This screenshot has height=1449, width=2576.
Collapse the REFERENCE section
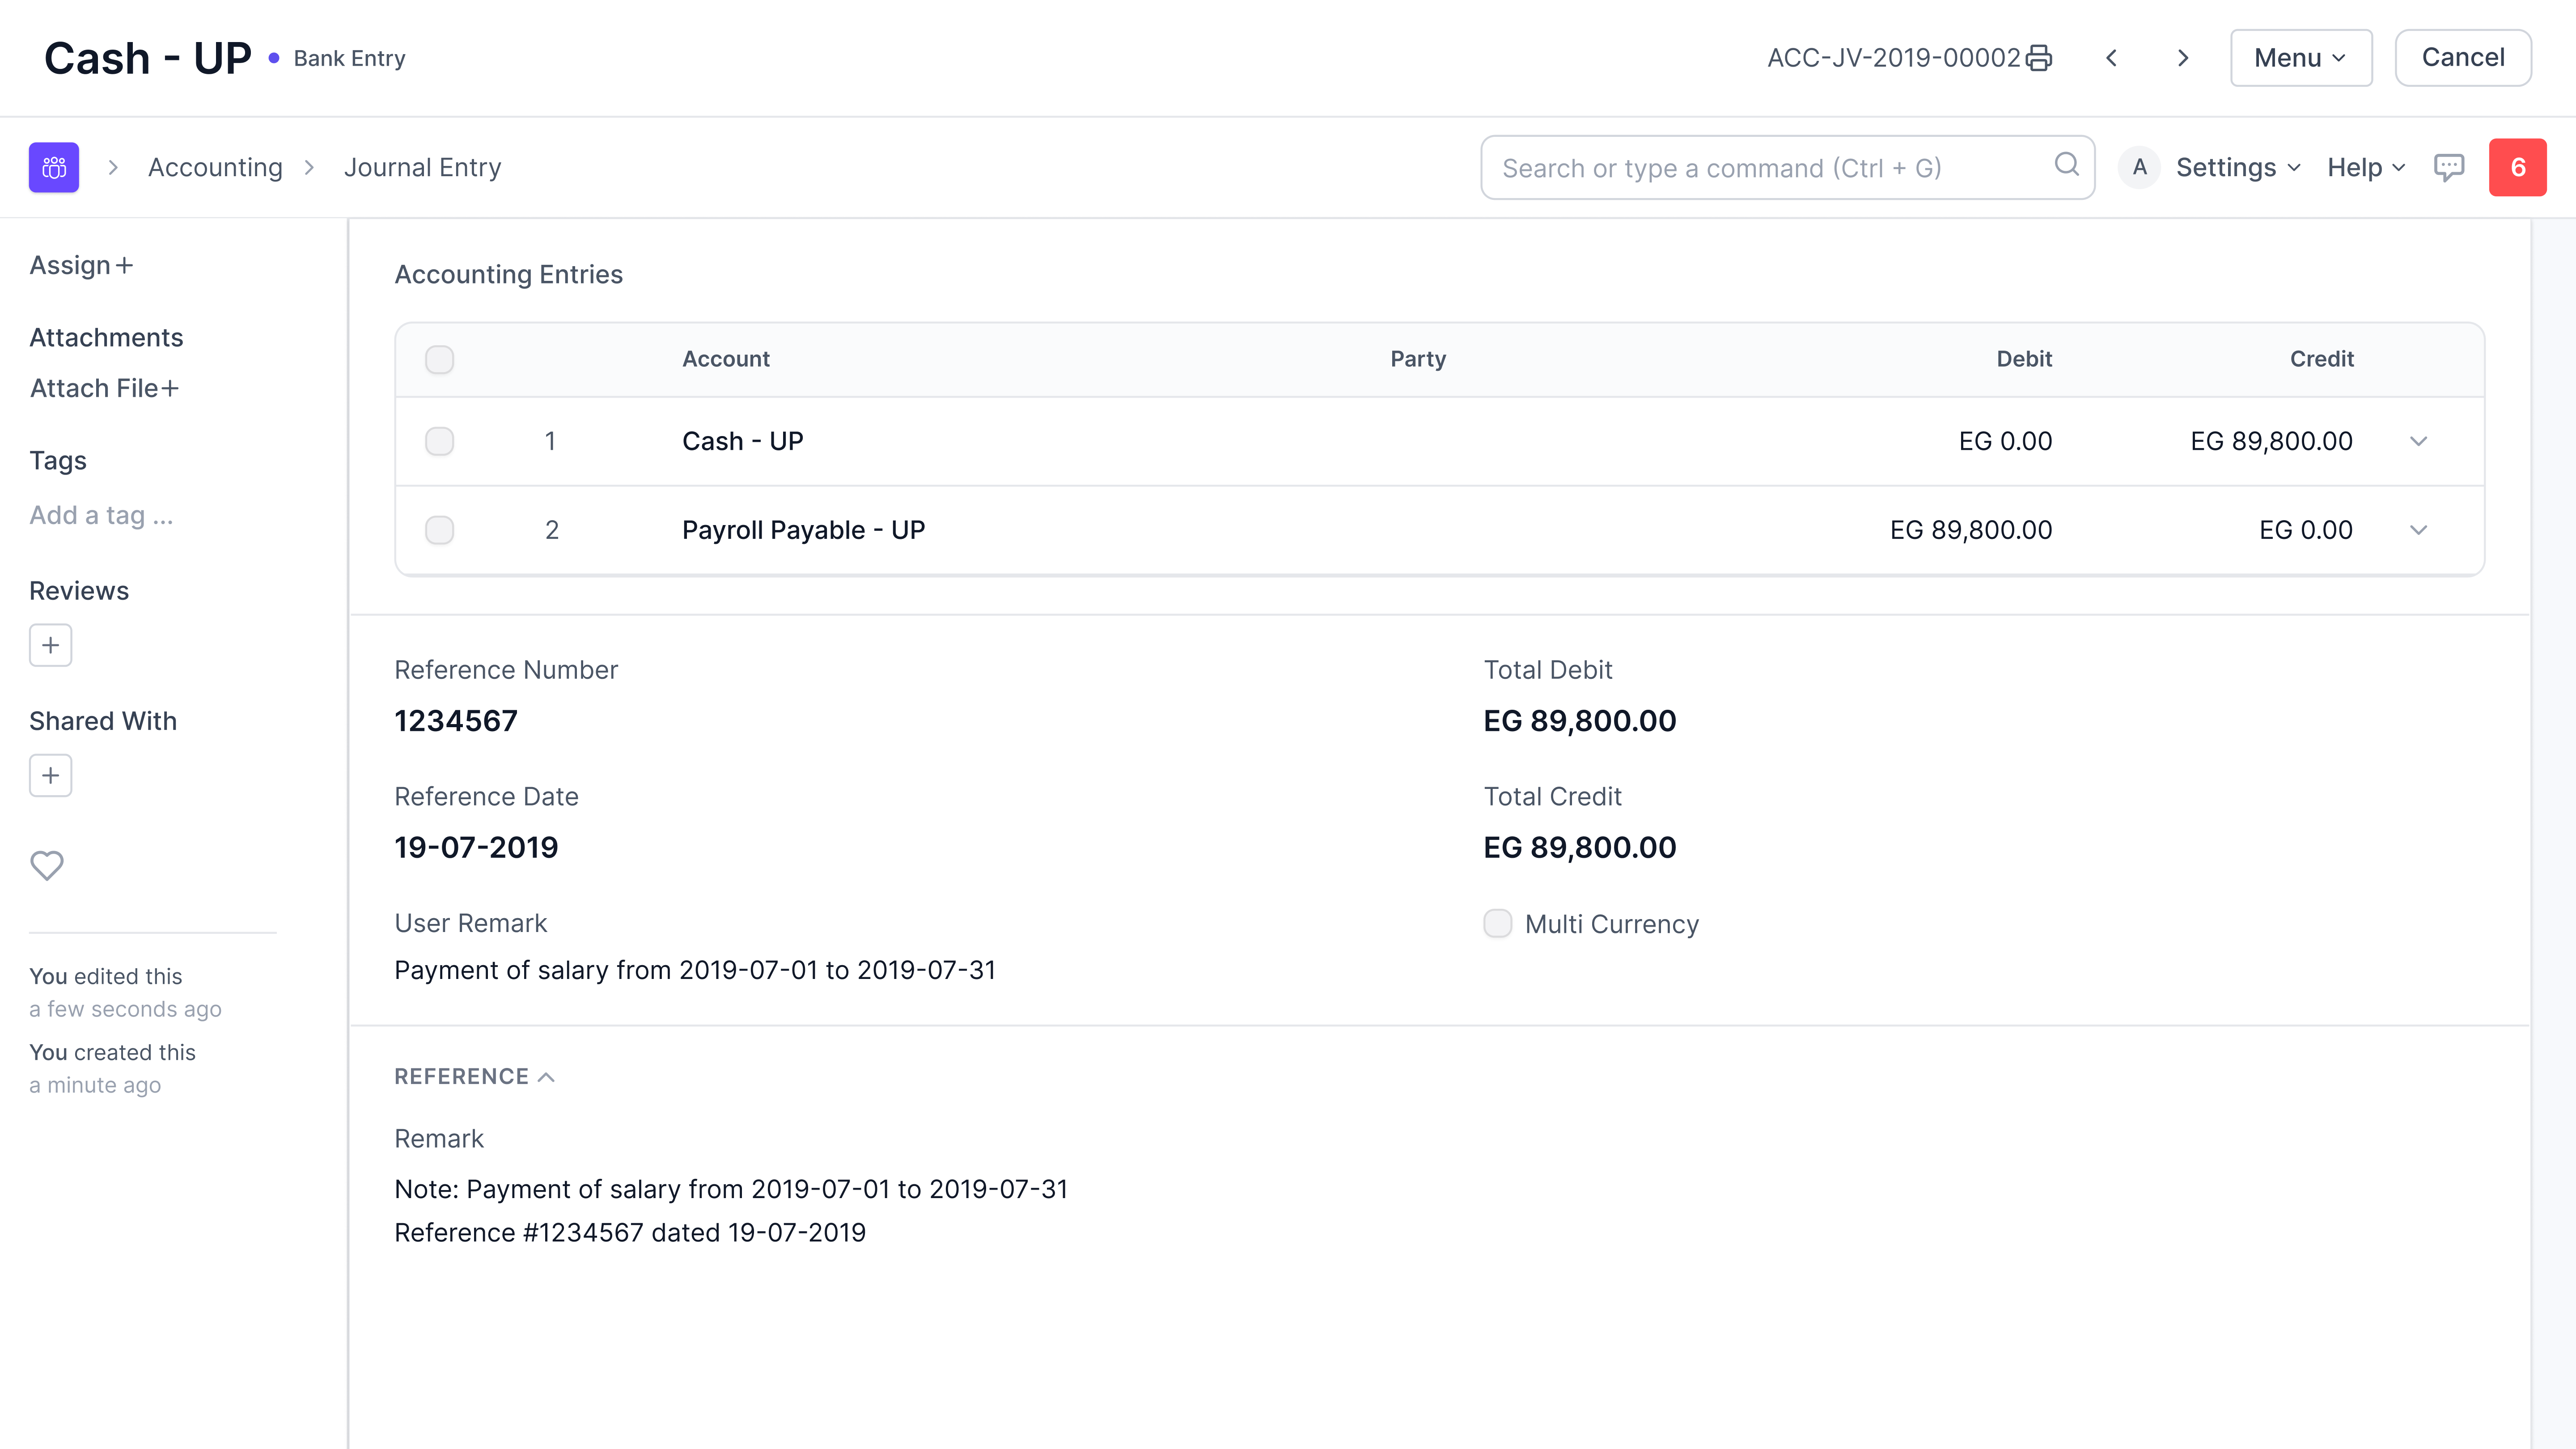[x=547, y=1076]
